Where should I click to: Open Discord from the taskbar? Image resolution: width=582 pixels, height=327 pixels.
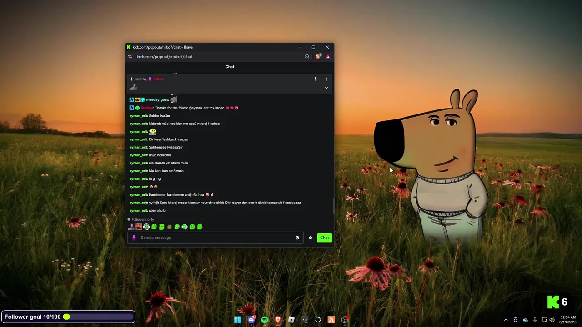pyautogui.click(x=251, y=320)
